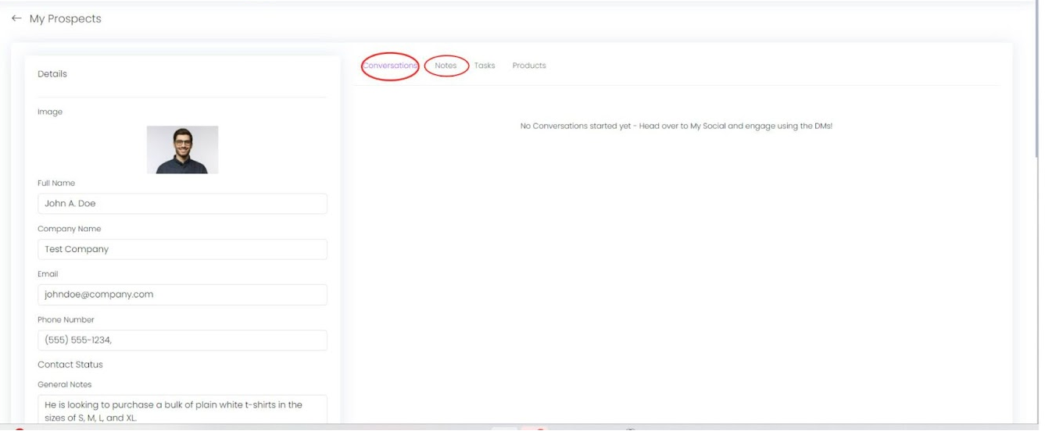This screenshot has height=438, width=1045.
Task: Click the General Notes text area
Action: click(x=182, y=409)
